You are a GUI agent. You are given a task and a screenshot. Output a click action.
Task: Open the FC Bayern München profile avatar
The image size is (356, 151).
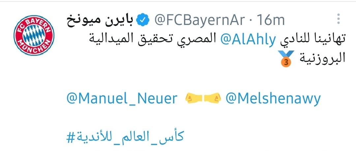pyautogui.click(x=34, y=35)
